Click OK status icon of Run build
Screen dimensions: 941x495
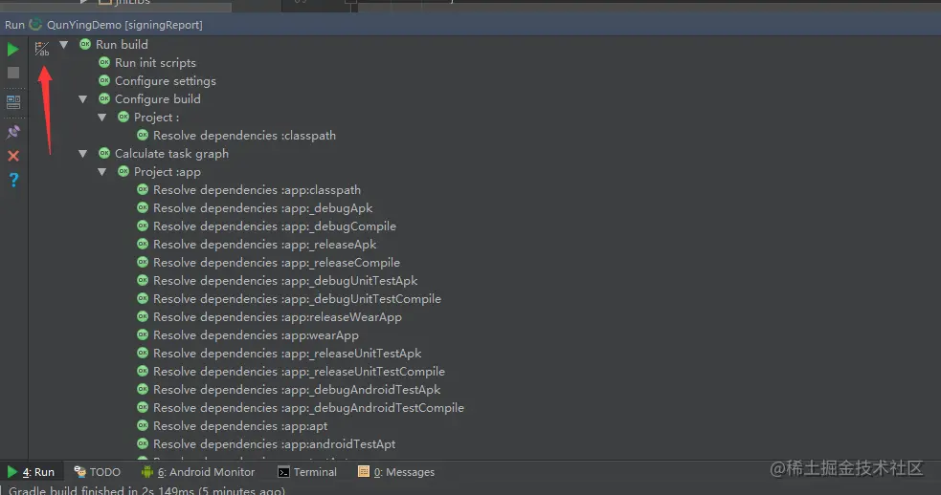click(x=85, y=44)
